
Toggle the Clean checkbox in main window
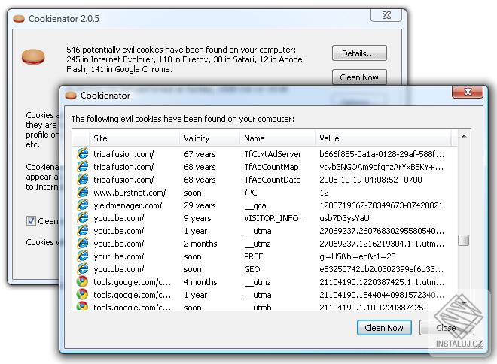click(31, 220)
